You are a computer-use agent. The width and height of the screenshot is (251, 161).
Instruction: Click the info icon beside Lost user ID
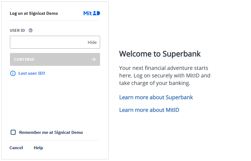[13, 73]
